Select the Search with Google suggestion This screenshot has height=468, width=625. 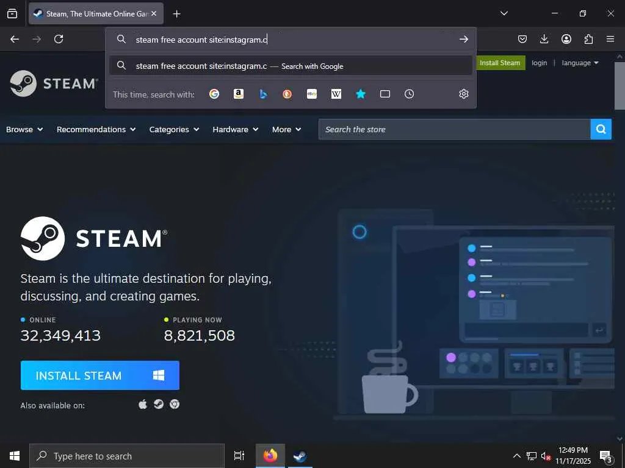(x=291, y=66)
